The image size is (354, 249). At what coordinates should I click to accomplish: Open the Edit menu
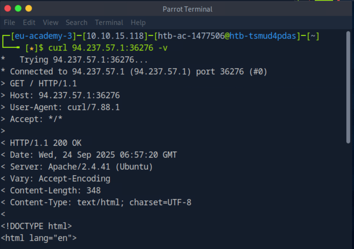point(29,22)
